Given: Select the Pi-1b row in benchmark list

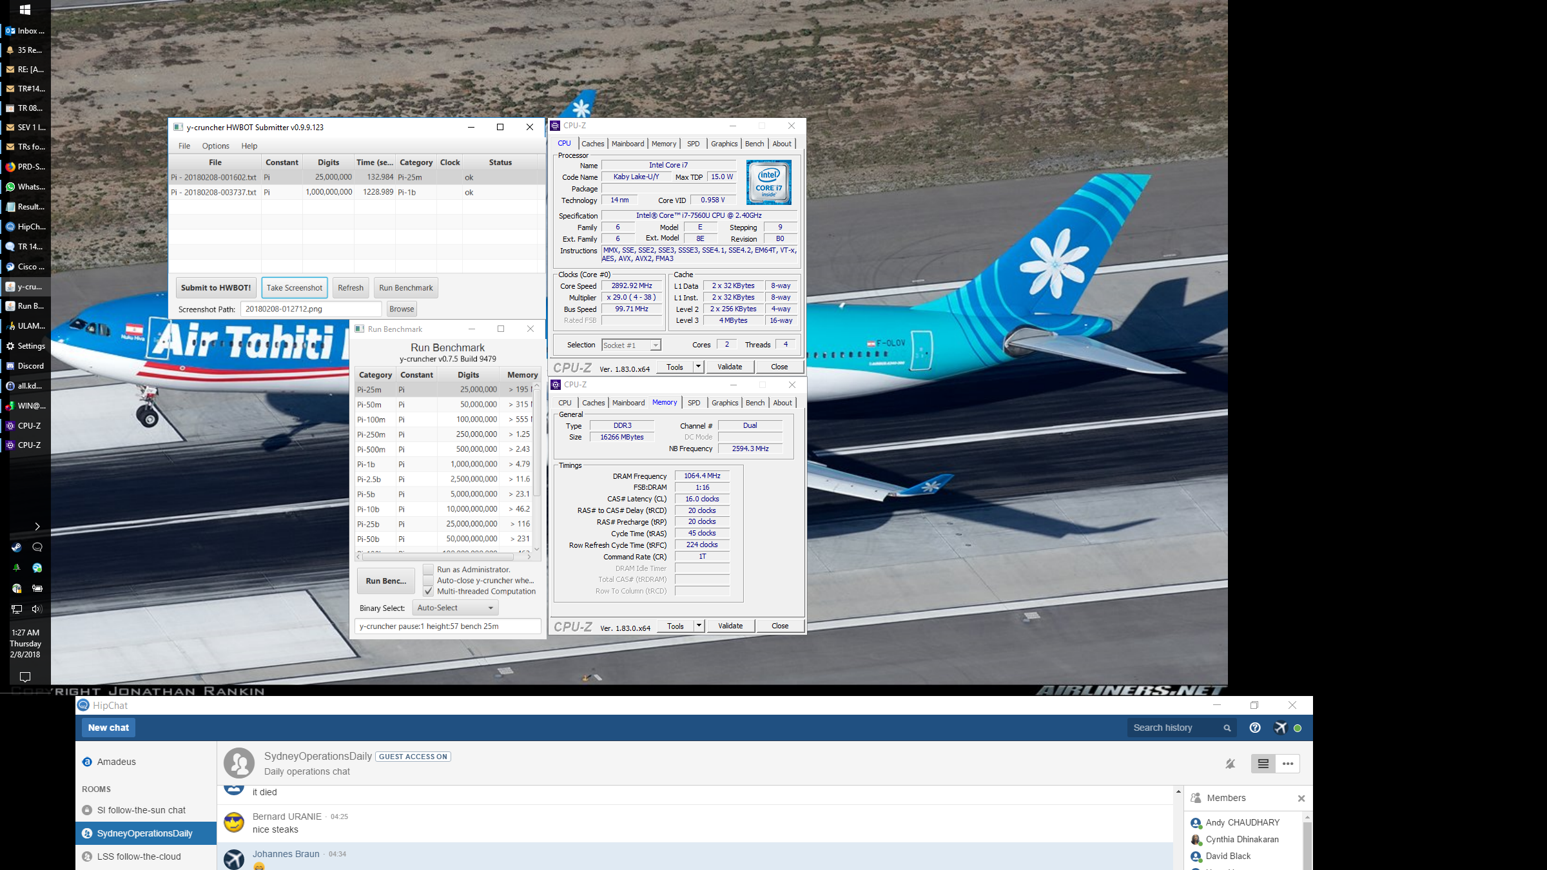Looking at the screenshot, I should 443,464.
